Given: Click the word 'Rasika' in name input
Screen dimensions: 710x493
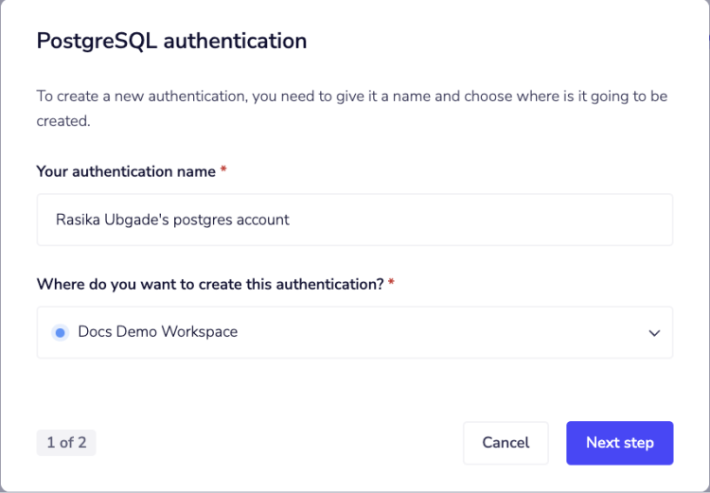Looking at the screenshot, I should coord(75,220).
